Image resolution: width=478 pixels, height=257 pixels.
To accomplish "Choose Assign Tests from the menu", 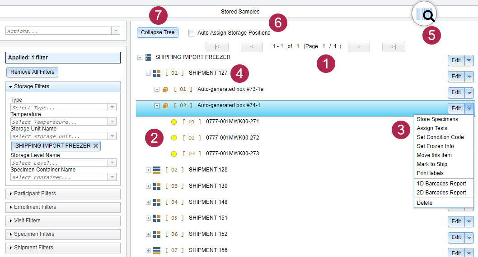I will pos(444,128).
